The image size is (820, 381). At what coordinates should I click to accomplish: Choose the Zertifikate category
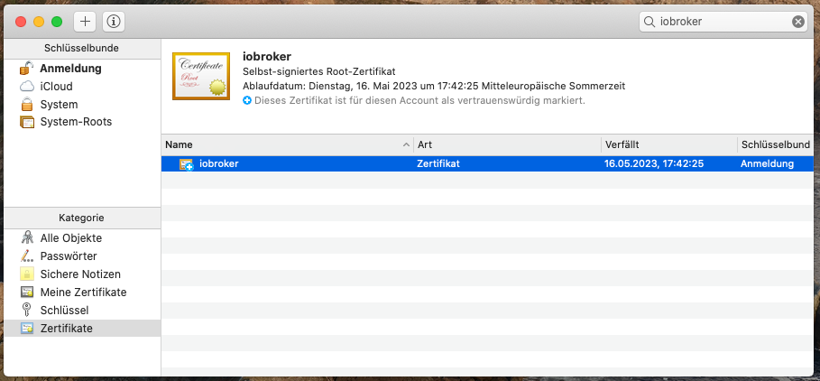(66, 329)
